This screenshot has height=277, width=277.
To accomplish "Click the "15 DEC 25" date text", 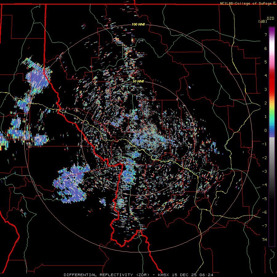I will coord(184,275).
